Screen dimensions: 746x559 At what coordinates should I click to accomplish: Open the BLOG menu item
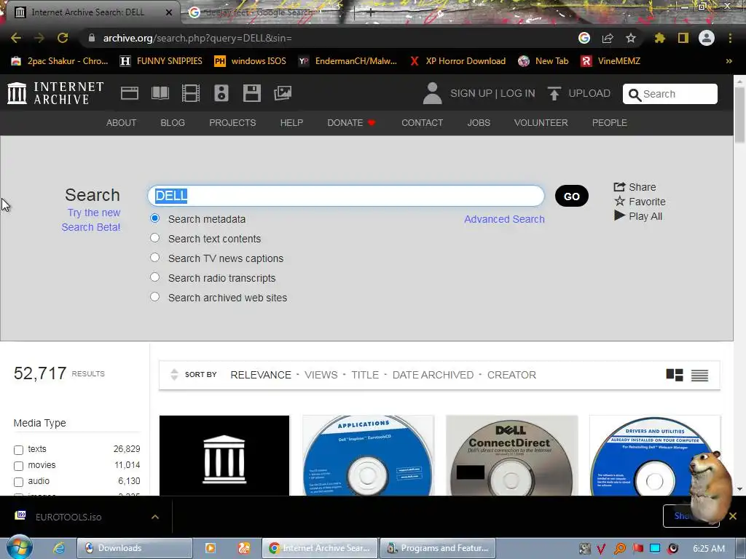[173, 122]
